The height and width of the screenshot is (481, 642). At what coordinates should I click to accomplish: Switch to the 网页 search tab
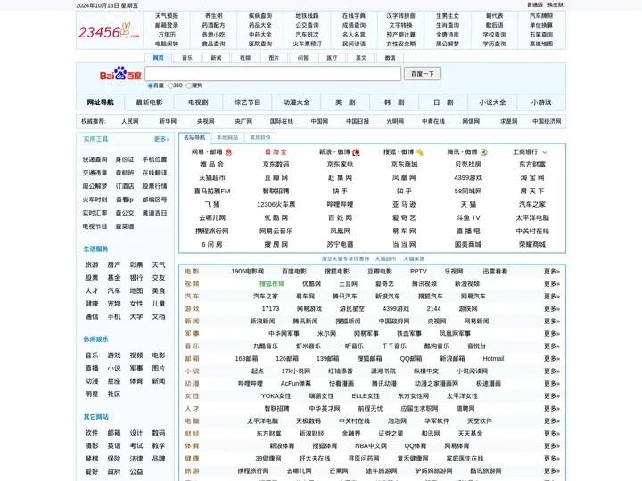pos(158,58)
